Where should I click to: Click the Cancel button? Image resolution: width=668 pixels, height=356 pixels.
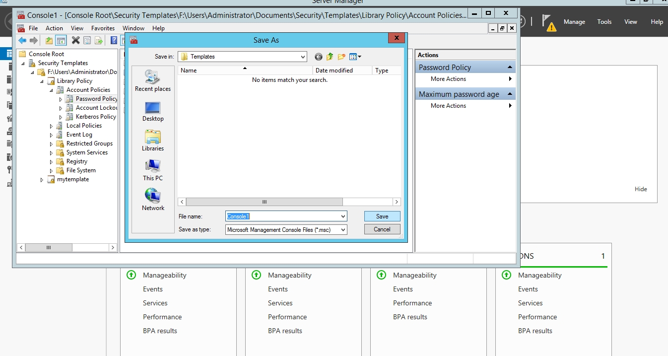point(382,229)
